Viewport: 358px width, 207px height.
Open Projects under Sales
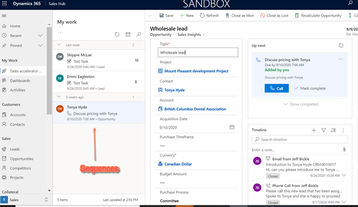tap(17, 177)
